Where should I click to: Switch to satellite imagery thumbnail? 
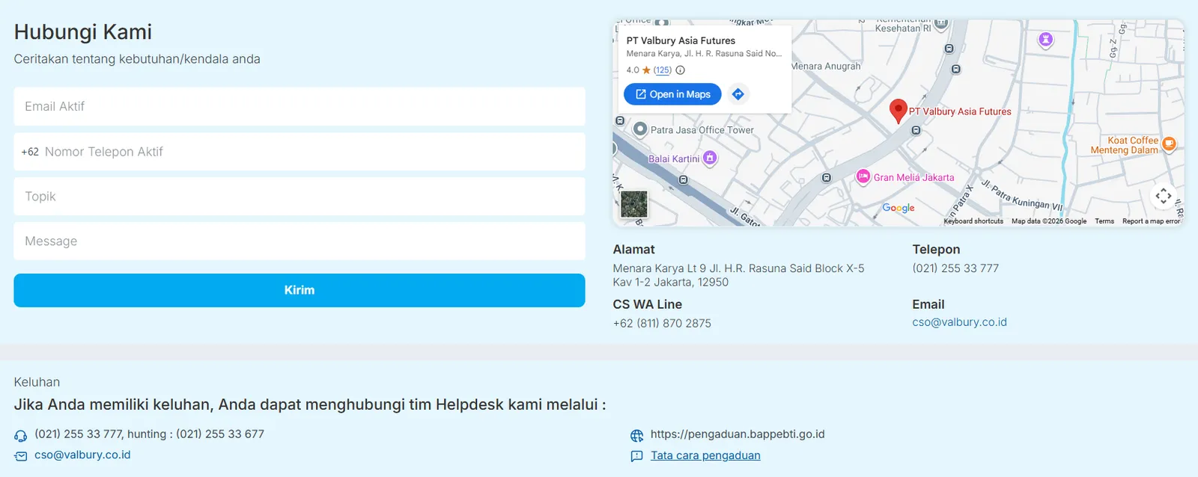coord(634,204)
